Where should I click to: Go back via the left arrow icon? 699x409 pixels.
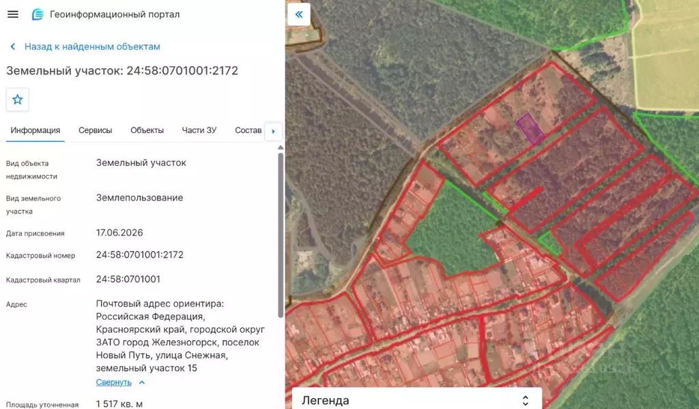[x=13, y=47]
